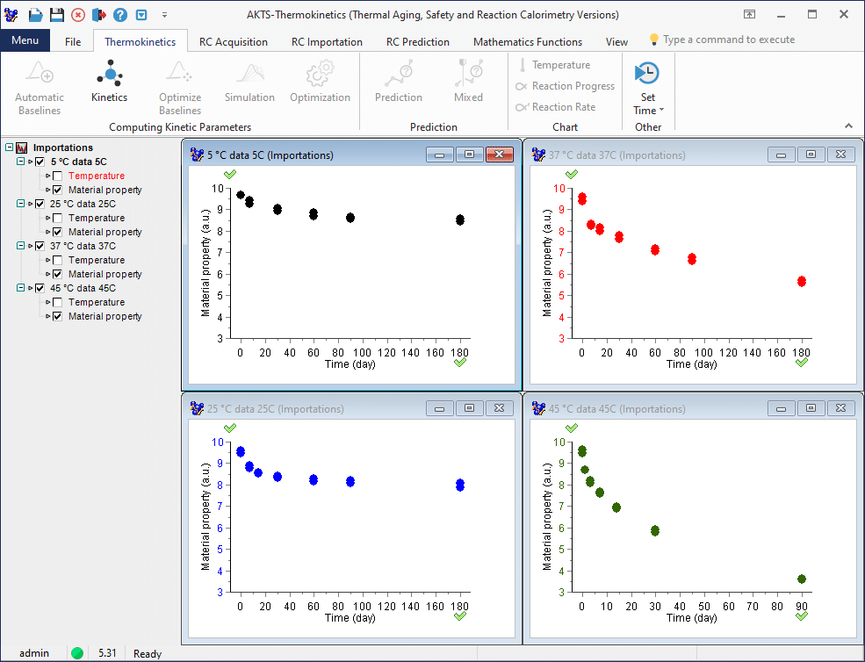Select the Optimization tool
This screenshot has width=865, height=662.
click(x=320, y=83)
